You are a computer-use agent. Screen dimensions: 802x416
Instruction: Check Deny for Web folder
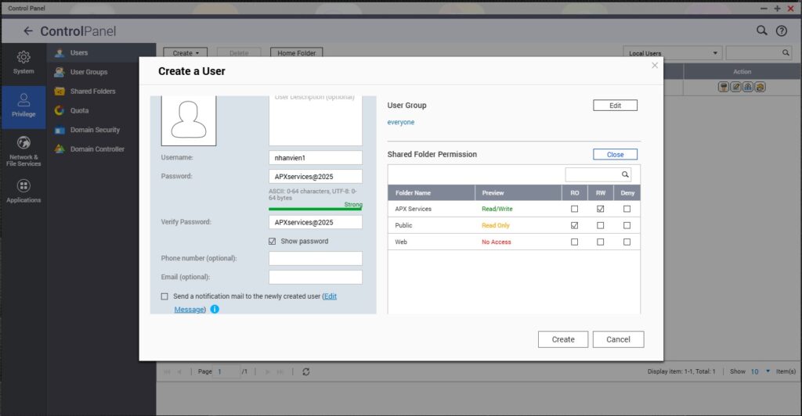[x=627, y=242]
